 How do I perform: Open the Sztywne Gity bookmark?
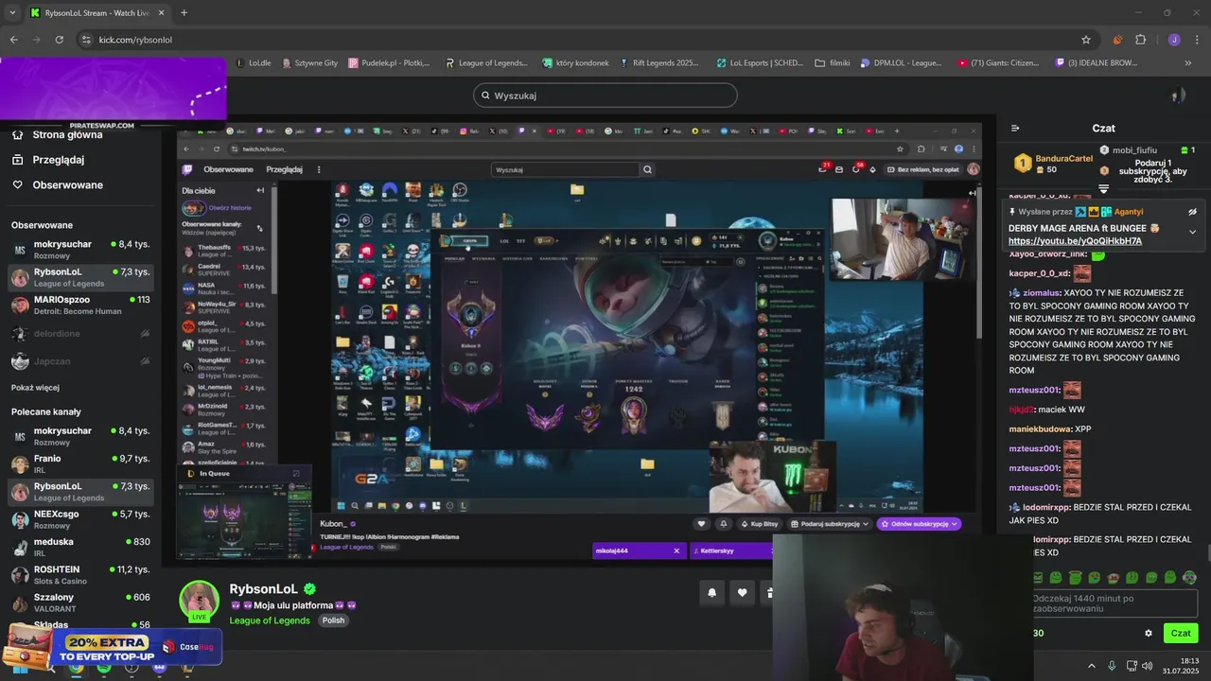(309, 63)
